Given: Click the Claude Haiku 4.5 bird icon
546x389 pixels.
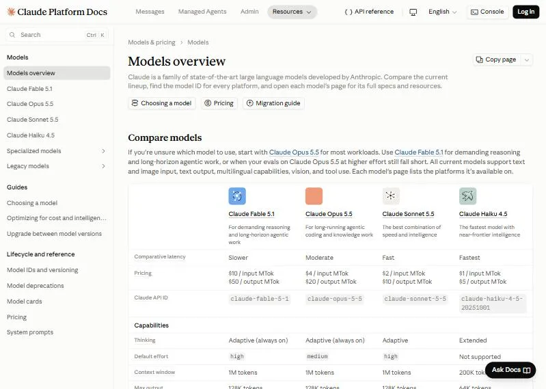Looking at the screenshot, I should click(x=467, y=196).
